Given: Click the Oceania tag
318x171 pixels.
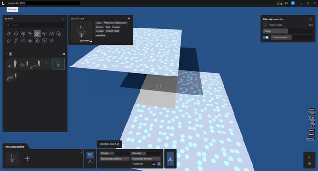Looking at the screenshot, I should click(x=100, y=31).
